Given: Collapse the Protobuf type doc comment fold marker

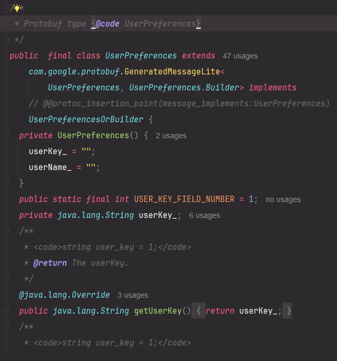Looking at the screenshot, I should [6, 9].
